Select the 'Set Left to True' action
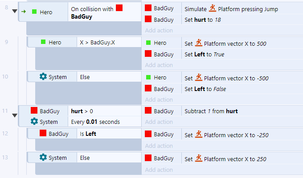 point(204,54)
